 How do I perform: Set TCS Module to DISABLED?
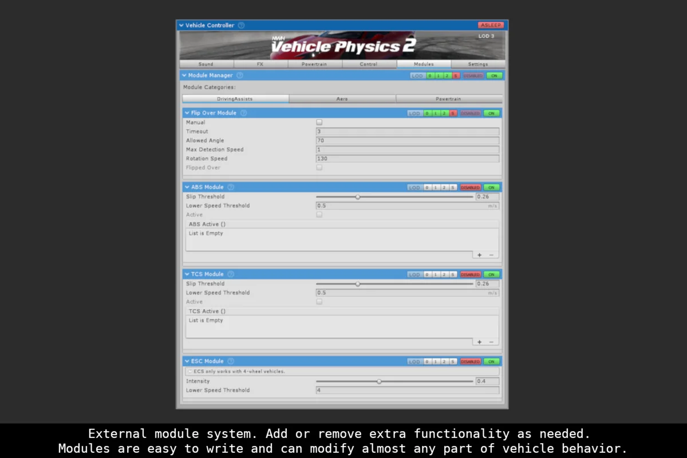point(470,275)
